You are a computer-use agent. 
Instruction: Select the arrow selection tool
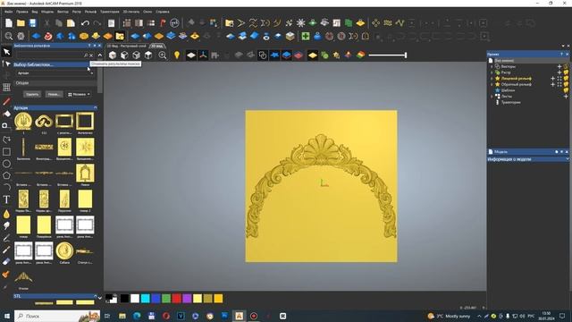[6, 52]
